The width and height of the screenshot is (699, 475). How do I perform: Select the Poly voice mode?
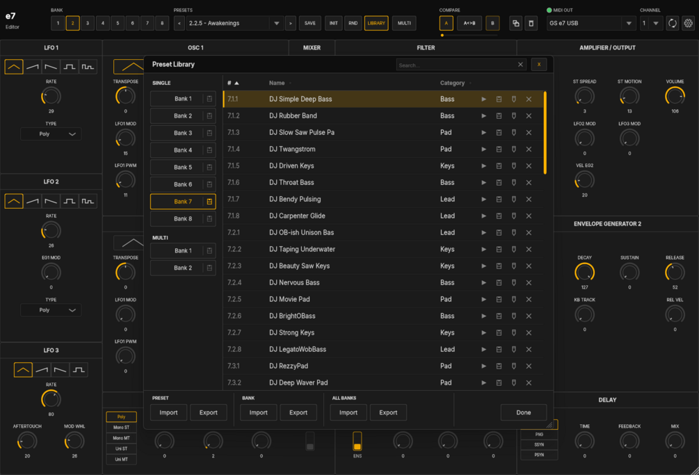click(121, 417)
